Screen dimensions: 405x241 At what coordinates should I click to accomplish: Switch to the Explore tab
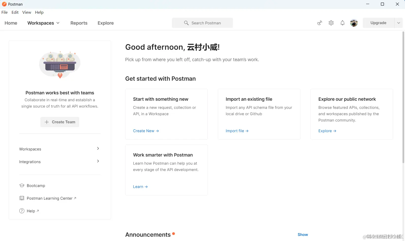click(x=106, y=23)
